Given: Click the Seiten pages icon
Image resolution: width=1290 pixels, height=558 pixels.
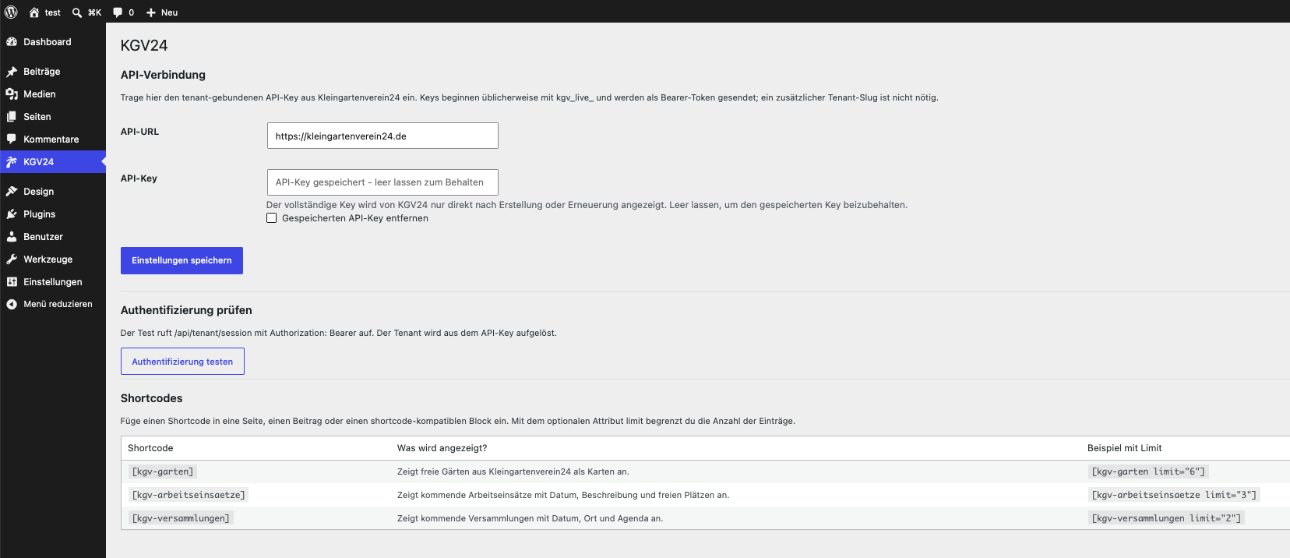Looking at the screenshot, I should click(12, 117).
